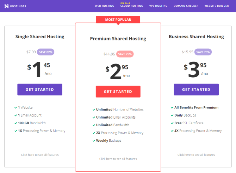Get started with Premium Shared Hosting

[x=118, y=92]
